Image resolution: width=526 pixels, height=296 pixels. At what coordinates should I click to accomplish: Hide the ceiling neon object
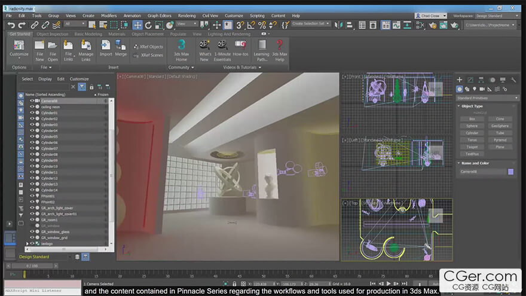click(32, 106)
